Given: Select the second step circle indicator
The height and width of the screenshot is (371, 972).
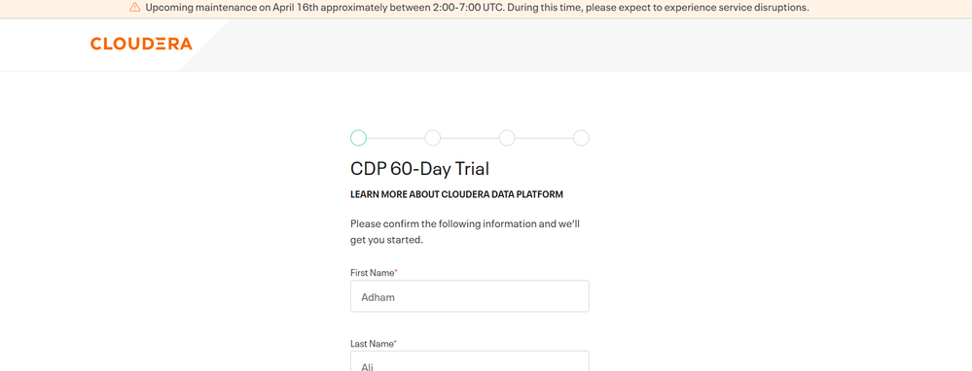Looking at the screenshot, I should (x=433, y=138).
